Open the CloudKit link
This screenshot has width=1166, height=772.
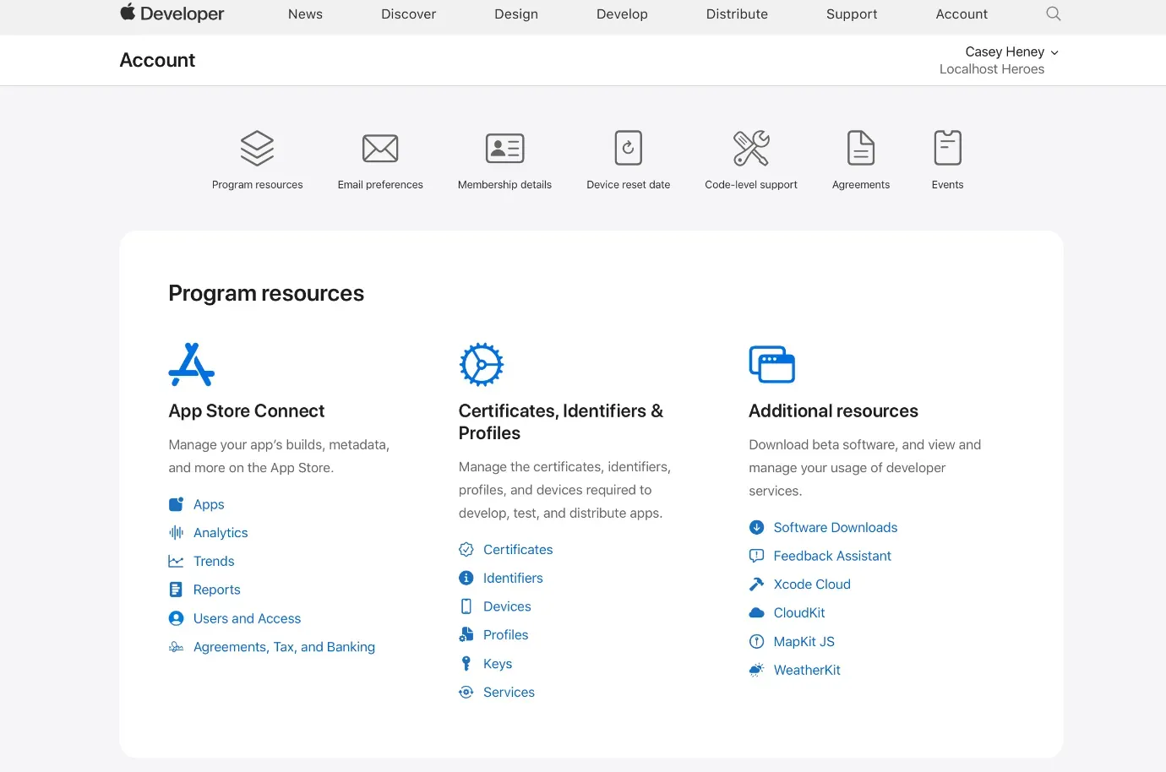799,613
